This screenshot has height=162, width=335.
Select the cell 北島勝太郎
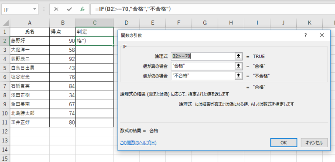click(30, 113)
